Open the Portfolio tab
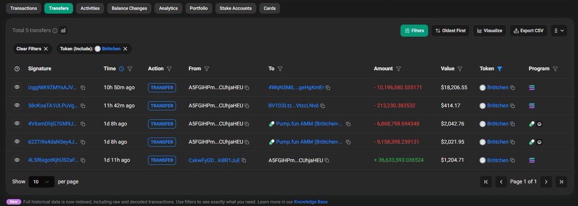 (199, 8)
